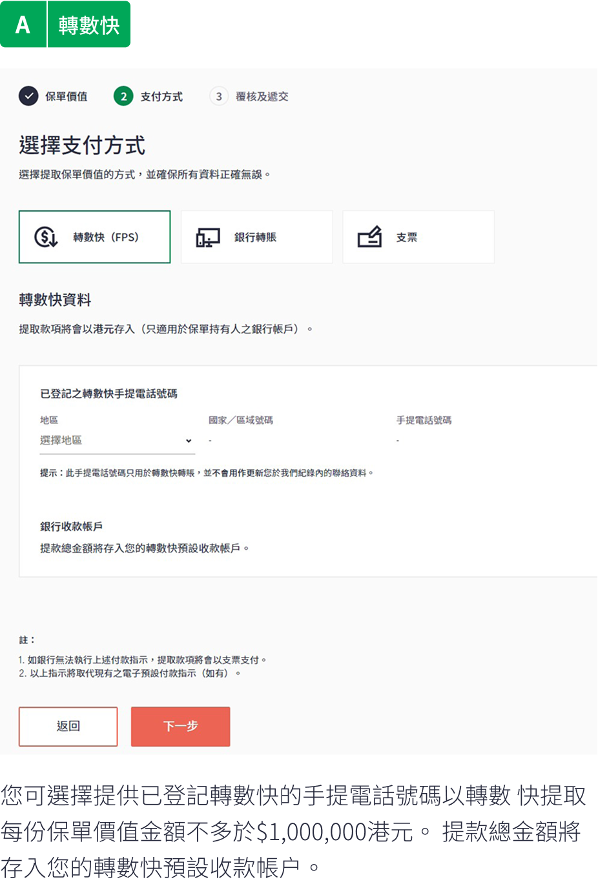Choose 銀行轉賬 as payment method
This screenshot has height=884, width=598.
tap(256, 237)
